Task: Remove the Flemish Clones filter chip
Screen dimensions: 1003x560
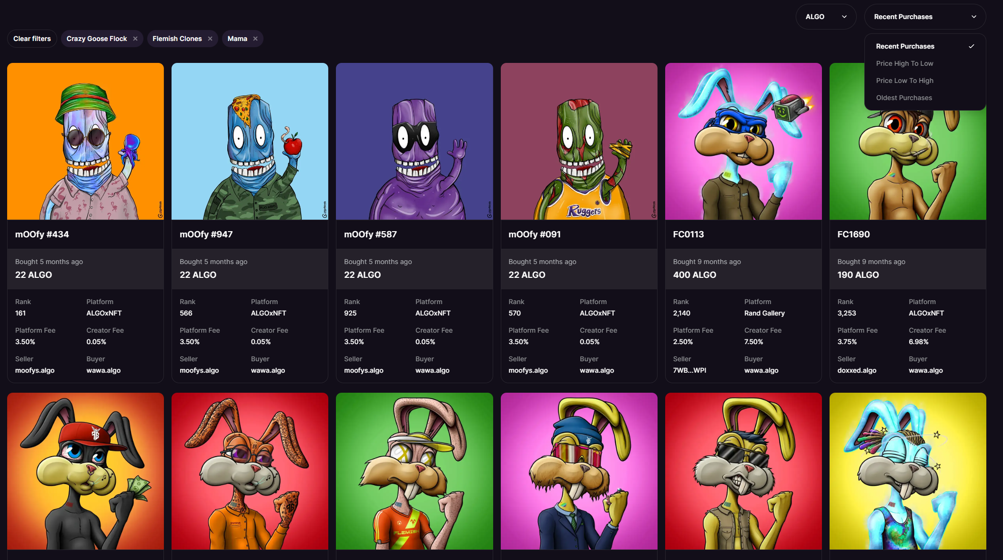Action: 210,39
